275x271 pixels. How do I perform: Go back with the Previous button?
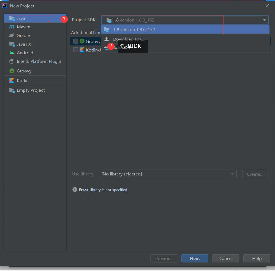164,258
